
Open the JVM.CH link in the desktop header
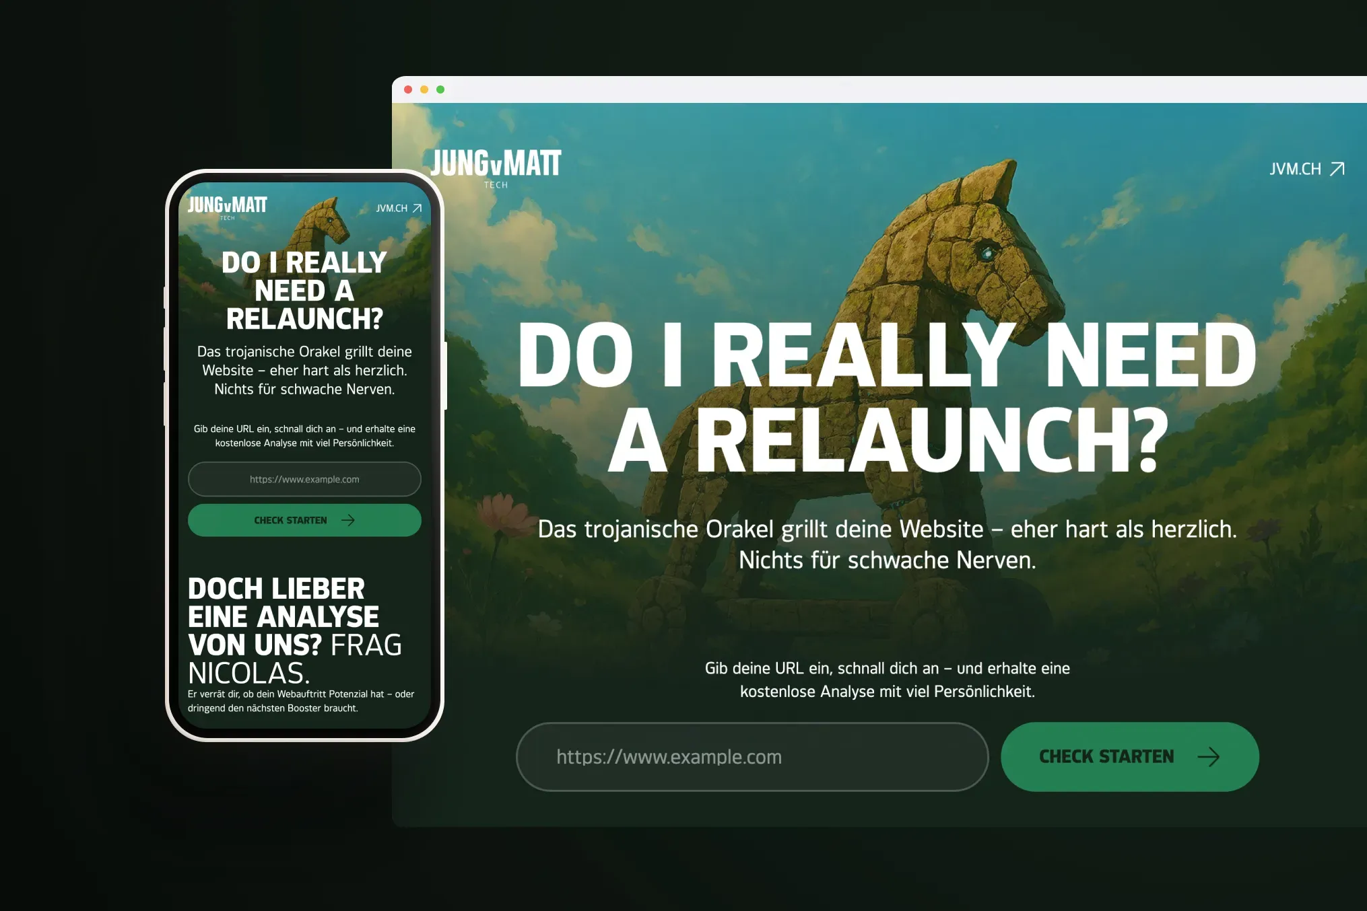coord(1295,168)
